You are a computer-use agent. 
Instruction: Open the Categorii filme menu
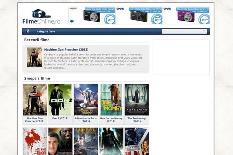[x=46, y=31]
